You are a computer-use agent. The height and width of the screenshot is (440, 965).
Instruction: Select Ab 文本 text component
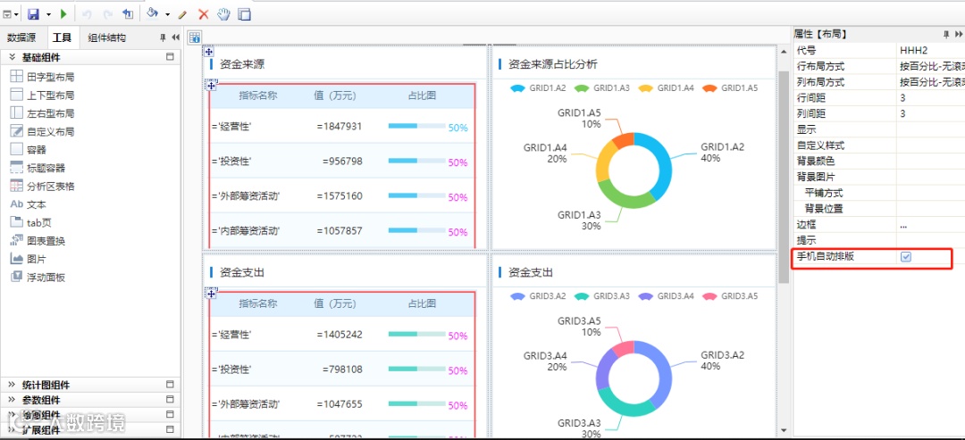pos(29,204)
